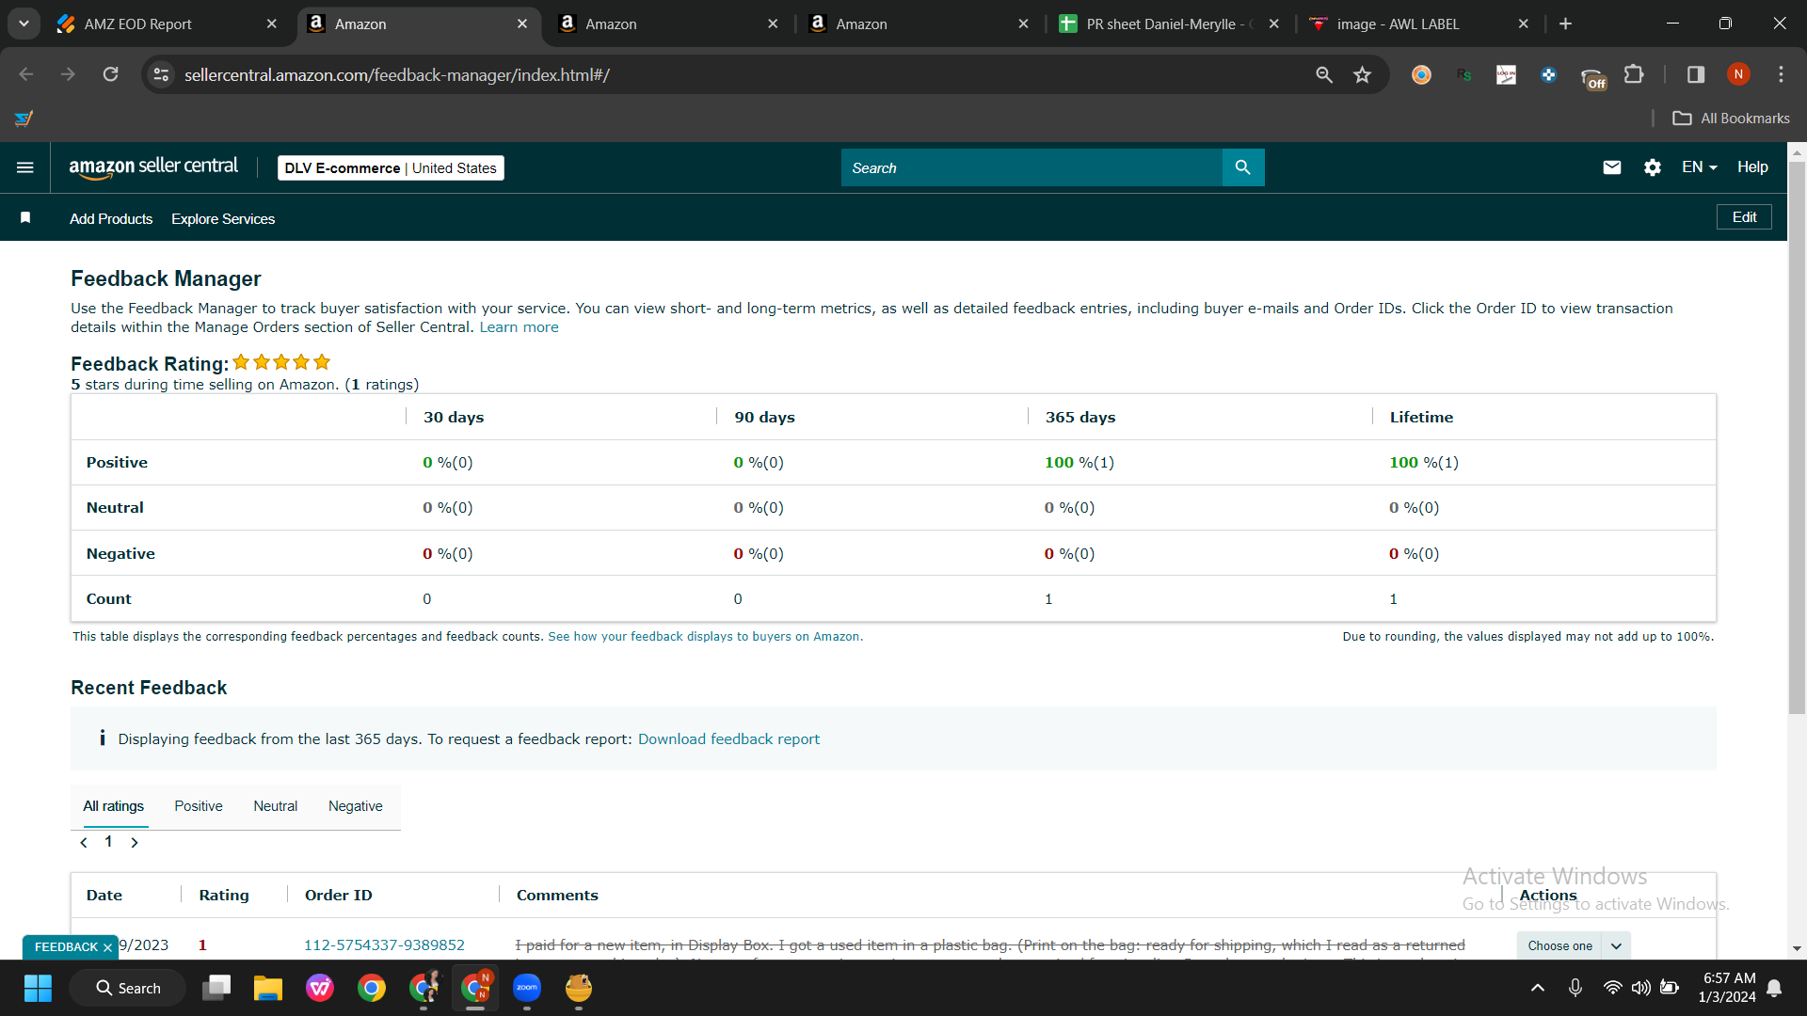Click the Edit button in the navigation bar
Screen dimensions: 1807x1016
pos(1744,217)
